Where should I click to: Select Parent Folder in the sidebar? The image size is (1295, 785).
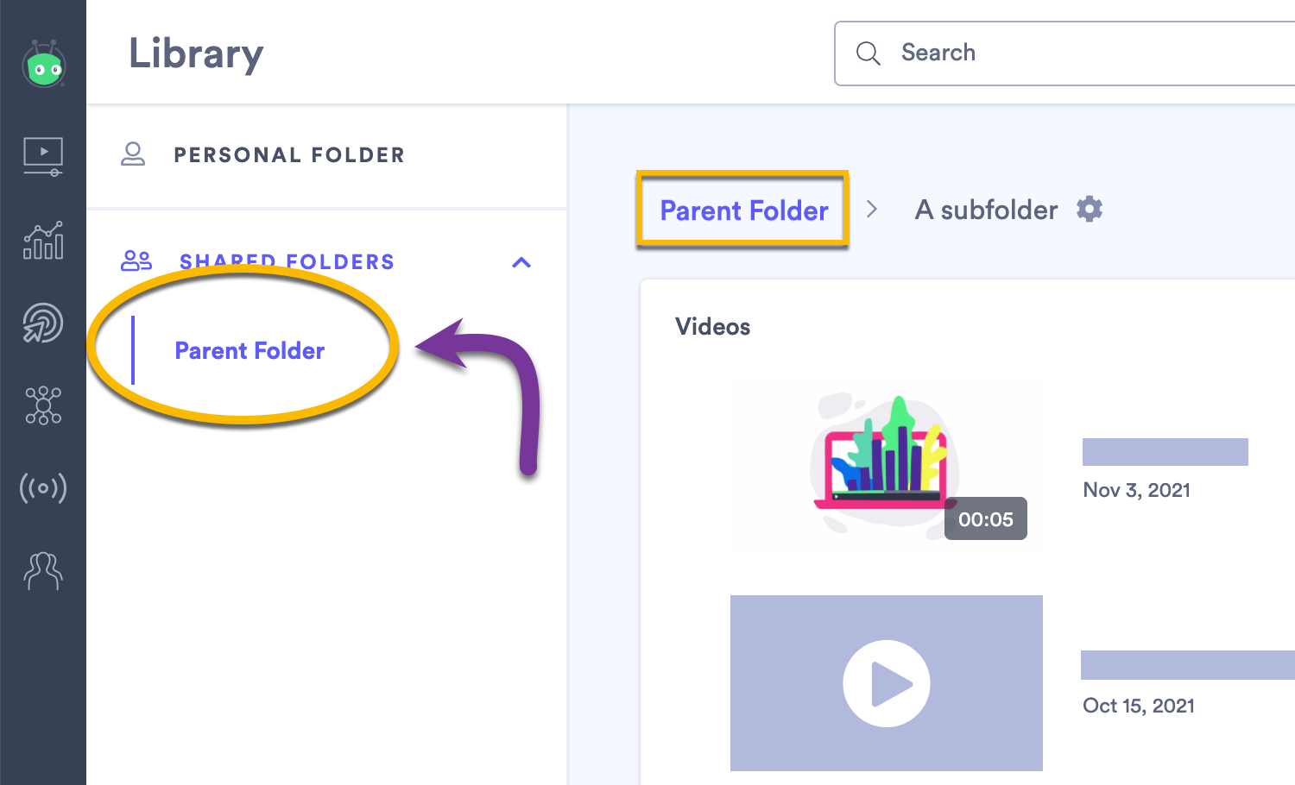coord(250,350)
